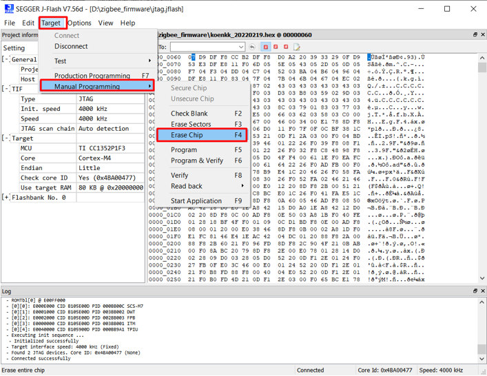Undock the hex data window via float icon
Screen dimensions: 487x376
pos(475,34)
